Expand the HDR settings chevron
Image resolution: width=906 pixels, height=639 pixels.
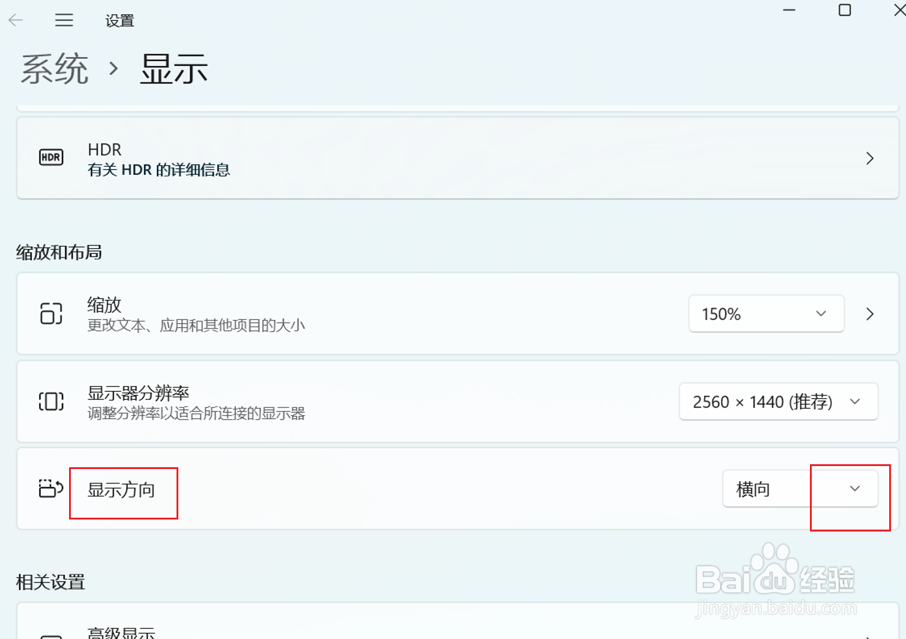869,158
